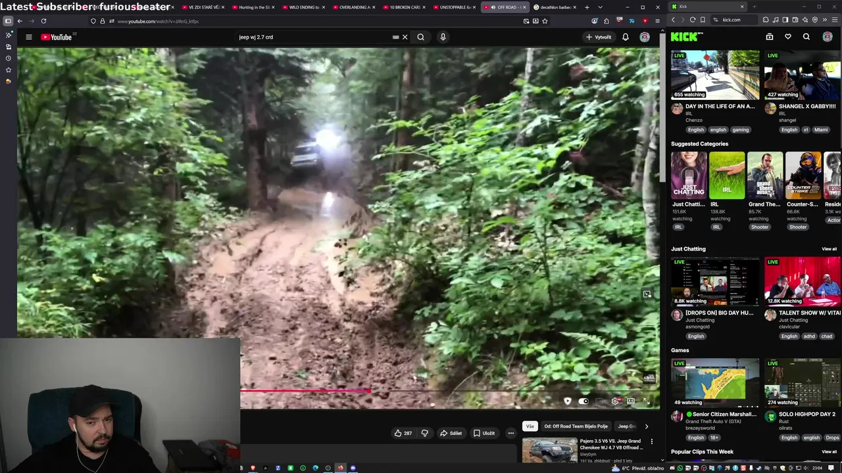The height and width of the screenshot is (473, 842).
Task: Open the Kick profile avatar
Action: coord(828,37)
